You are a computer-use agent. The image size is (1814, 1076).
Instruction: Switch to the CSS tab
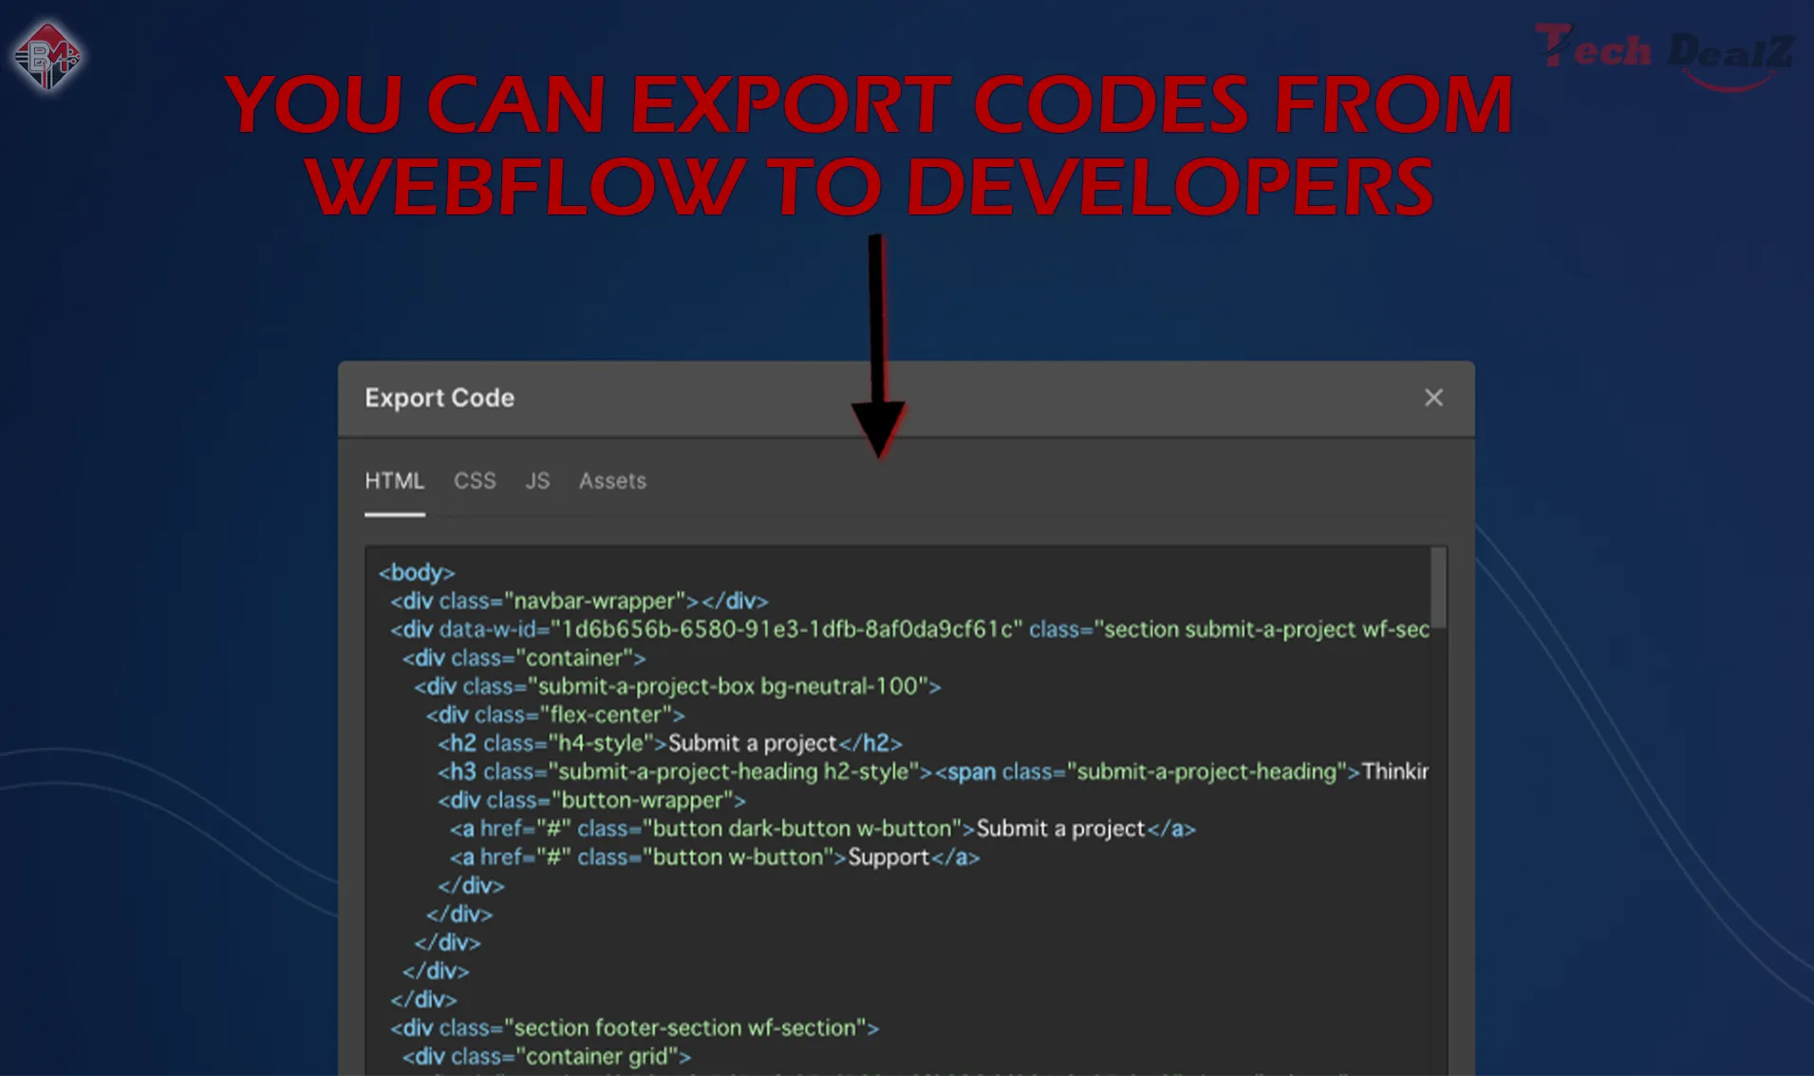475,481
